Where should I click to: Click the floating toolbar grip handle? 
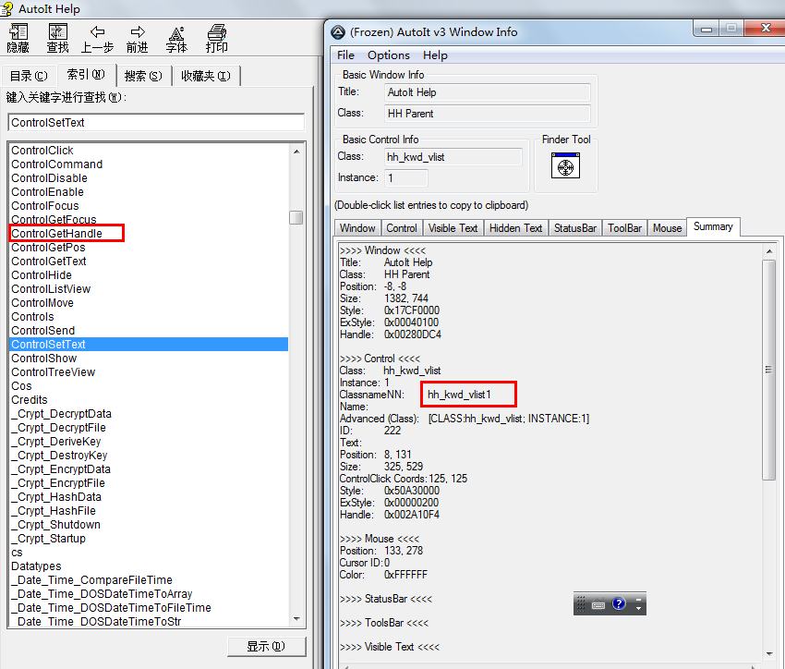580,604
